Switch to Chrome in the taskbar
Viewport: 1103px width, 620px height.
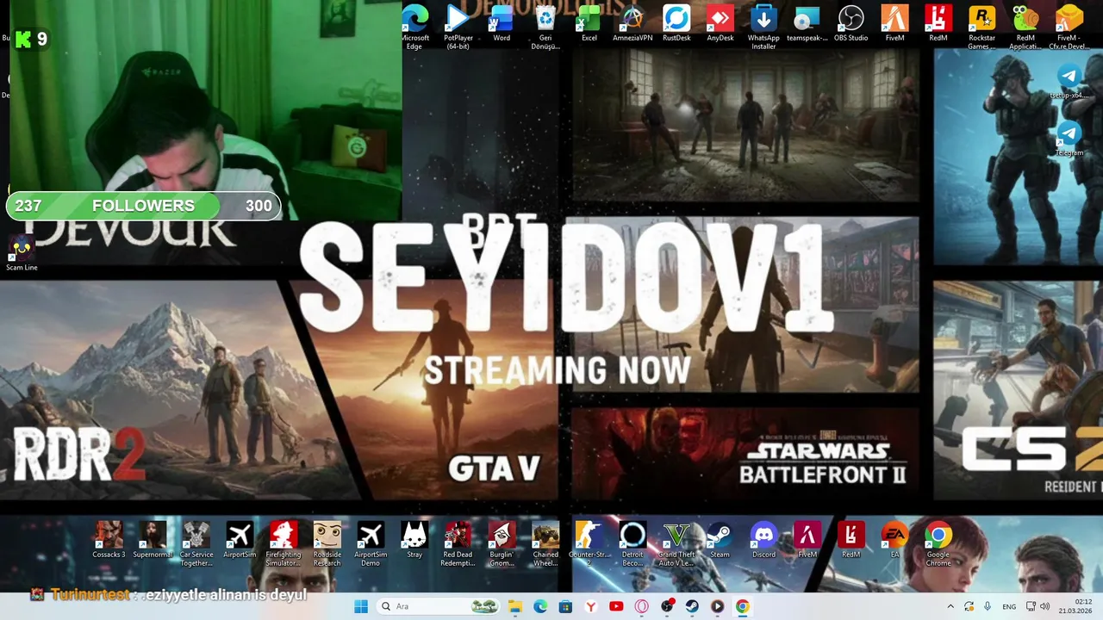click(x=742, y=606)
